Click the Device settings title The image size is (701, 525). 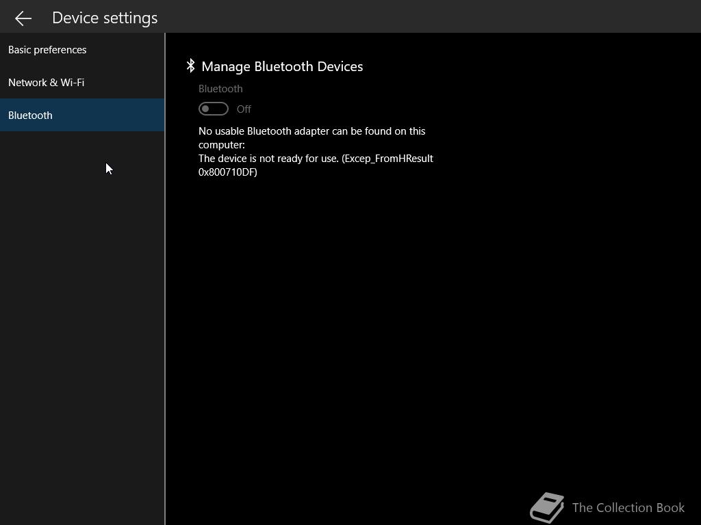tap(105, 18)
